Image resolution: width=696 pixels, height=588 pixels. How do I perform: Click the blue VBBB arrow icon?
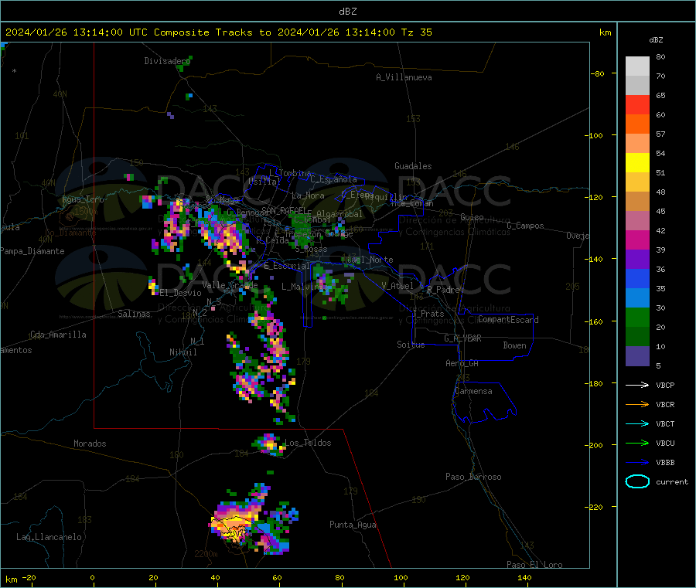click(637, 463)
